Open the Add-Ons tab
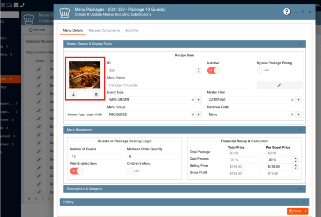The width and height of the screenshot is (321, 217). tap(132, 31)
